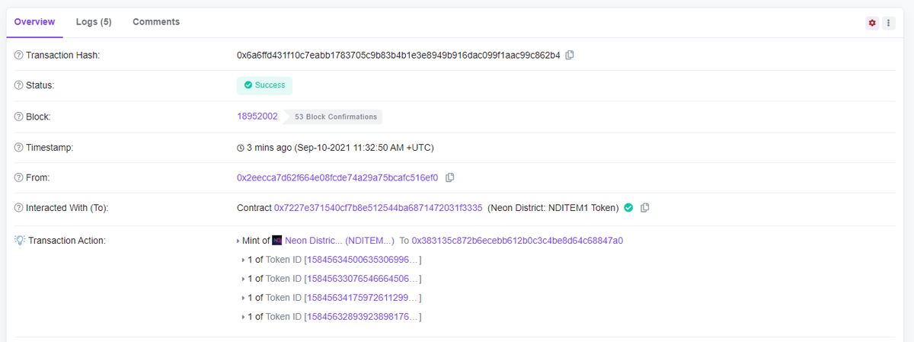Expand arrow for Token ID 15845632893923898176
The image size is (914, 342).
(x=243, y=317)
